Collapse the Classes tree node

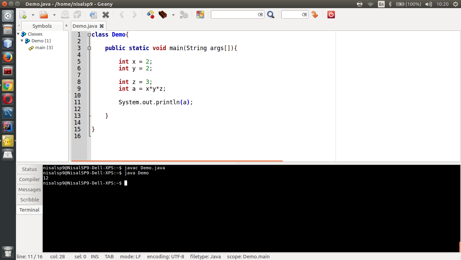tap(18, 34)
